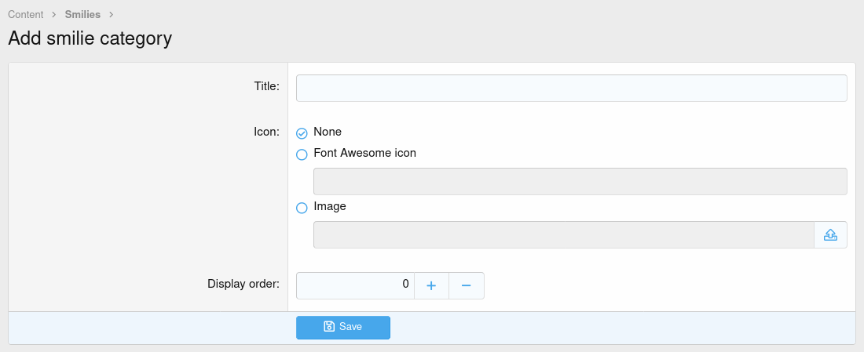Click the floppy disk icon on Save
The image size is (864, 352).
point(329,327)
